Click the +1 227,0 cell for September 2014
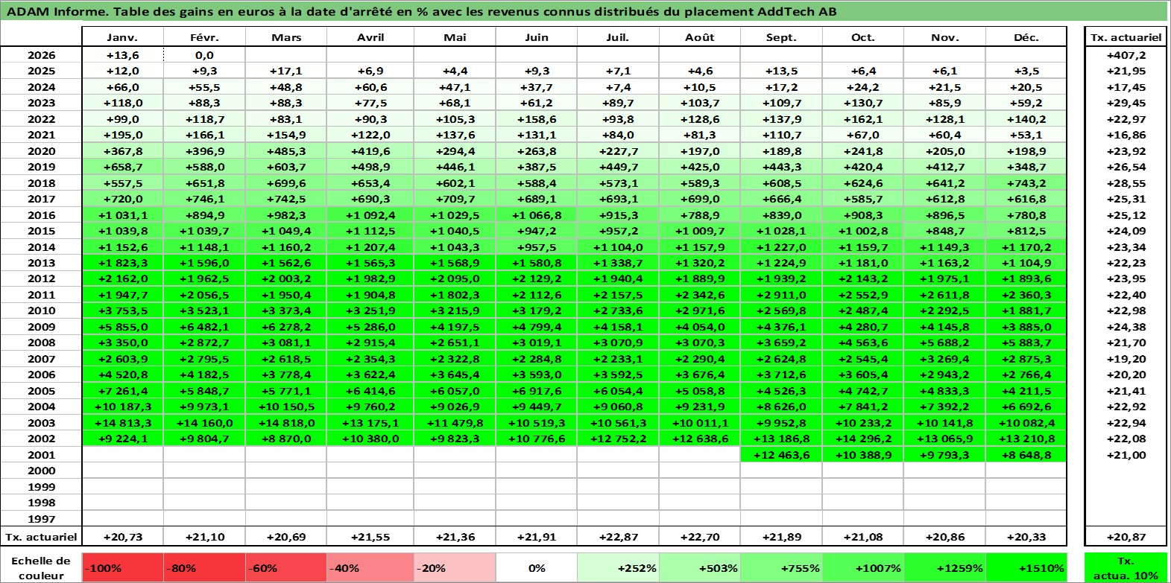The width and height of the screenshot is (1171, 583). (781, 247)
